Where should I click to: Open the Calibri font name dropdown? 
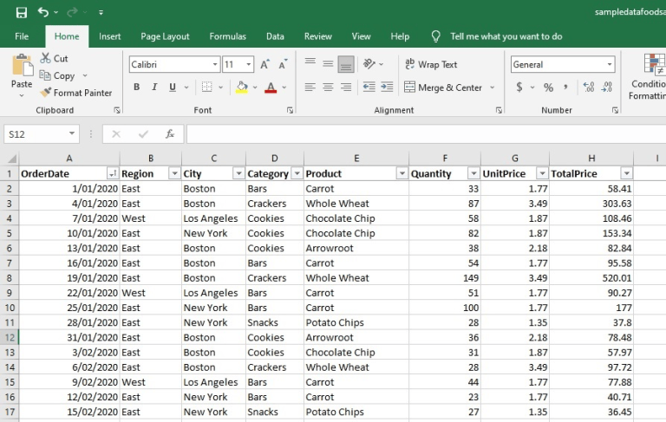tap(215, 64)
